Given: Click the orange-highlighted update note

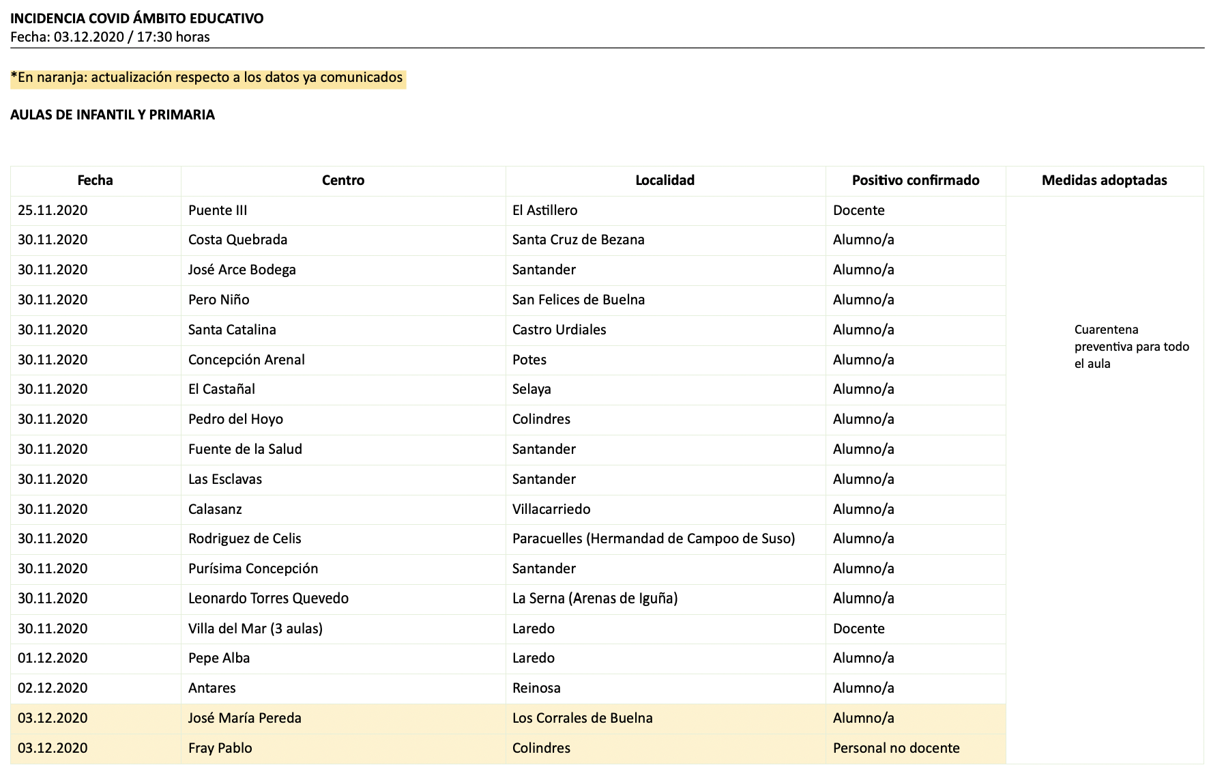Looking at the screenshot, I should tap(207, 78).
